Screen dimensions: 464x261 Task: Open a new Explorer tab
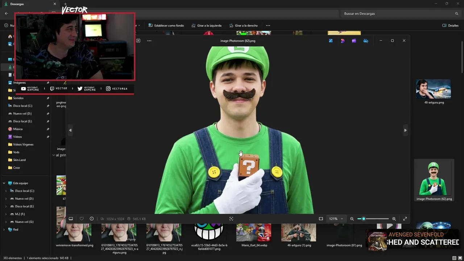coord(65,4)
